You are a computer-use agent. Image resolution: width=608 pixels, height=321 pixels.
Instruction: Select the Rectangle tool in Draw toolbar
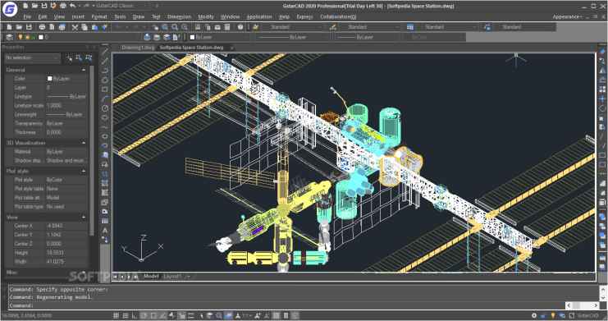coord(105,89)
